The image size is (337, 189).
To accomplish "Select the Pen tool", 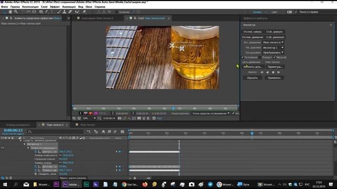I will 46,12.
